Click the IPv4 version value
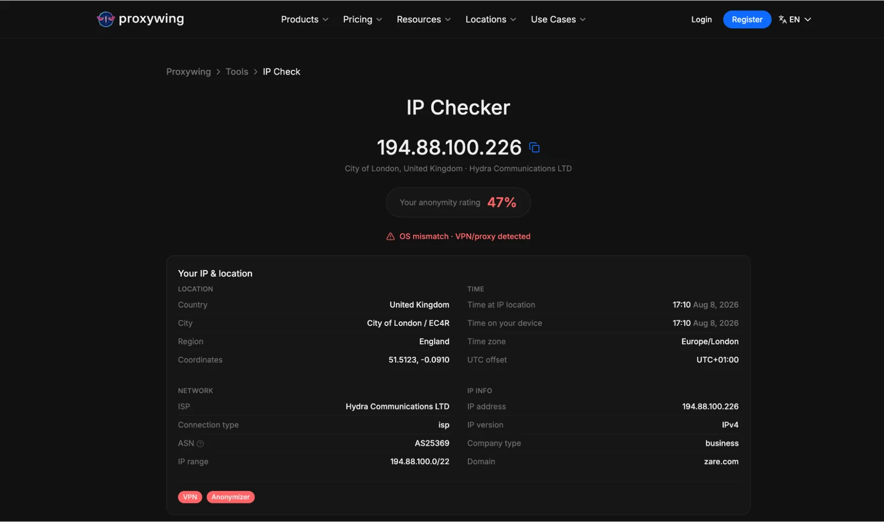 point(730,425)
